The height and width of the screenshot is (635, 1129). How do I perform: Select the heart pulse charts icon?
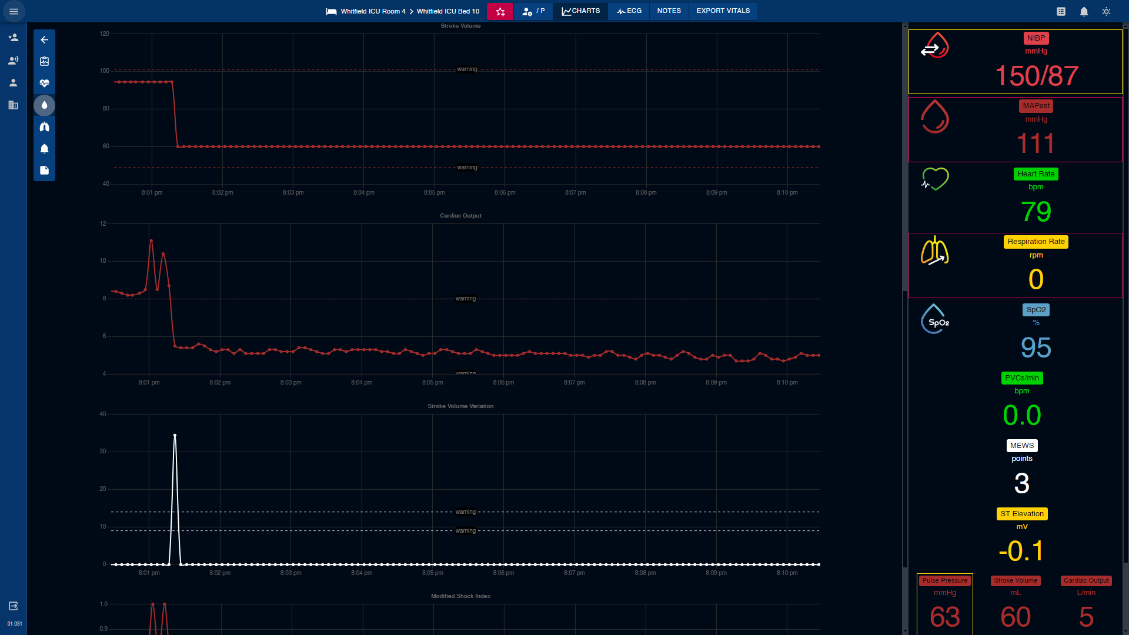pyautogui.click(x=44, y=83)
